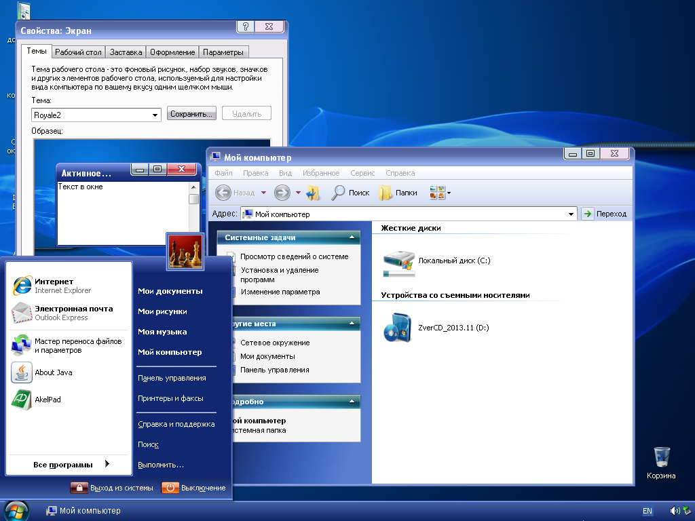Open Сетевое окружение link

(x=275, y=343)
